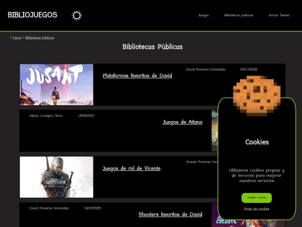Click the date 19/05/2021
Image resolution: width=302 pixels, height=227 pixels.
tap(86, 116)
